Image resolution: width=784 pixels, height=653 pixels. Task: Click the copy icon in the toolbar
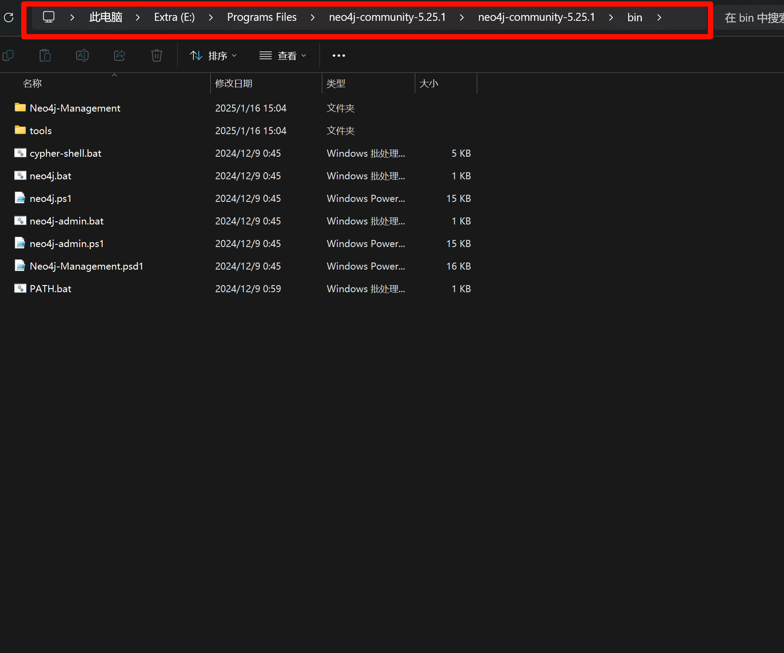pyautogui.click(x=8, y=55)
